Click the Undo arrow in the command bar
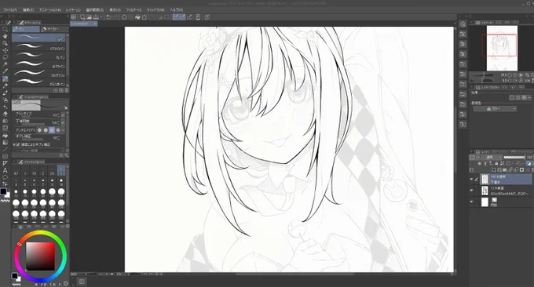The width and height of the screenshot is (534, 287). 108,17
